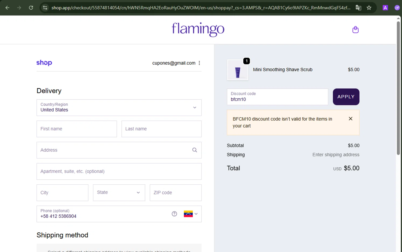
Task: Click the Shipping method heading
Action: [62, 235]
